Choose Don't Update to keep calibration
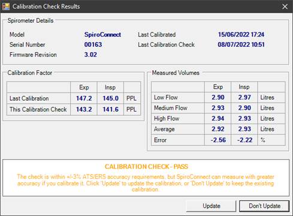The width and height of the screenshot is (293, 216). tap(264, 206)
